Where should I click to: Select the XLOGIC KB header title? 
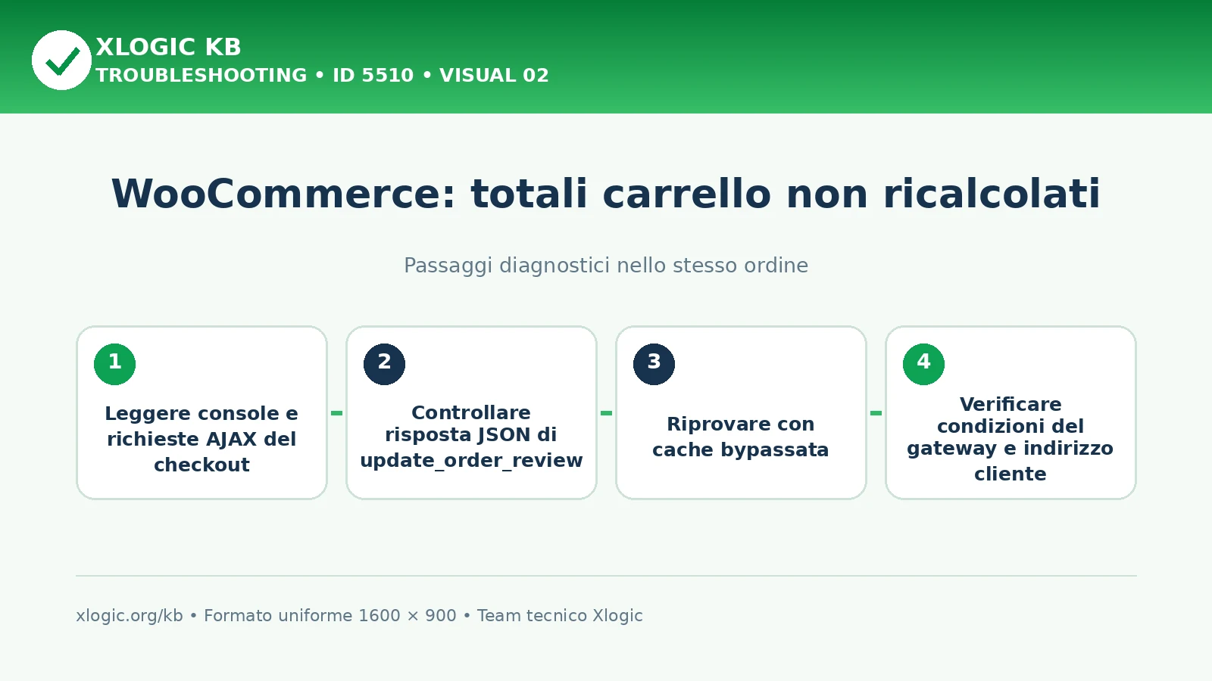(168, 47)
